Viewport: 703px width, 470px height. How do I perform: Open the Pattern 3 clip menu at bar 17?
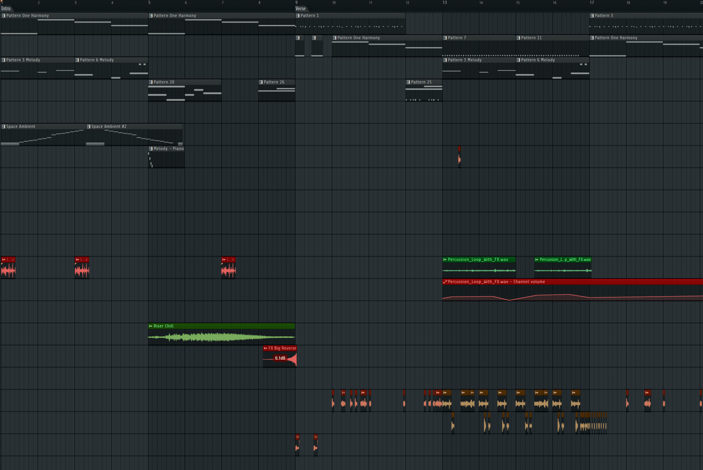click(592, 16)
